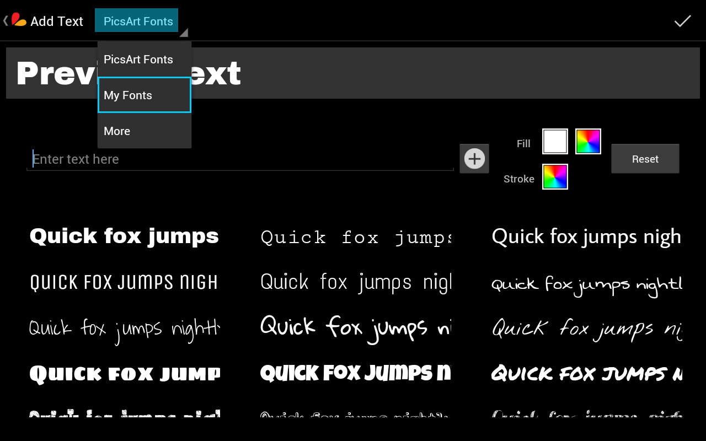Confirm text with the checkmark icon
706x441 pixels.
[682, 21]
